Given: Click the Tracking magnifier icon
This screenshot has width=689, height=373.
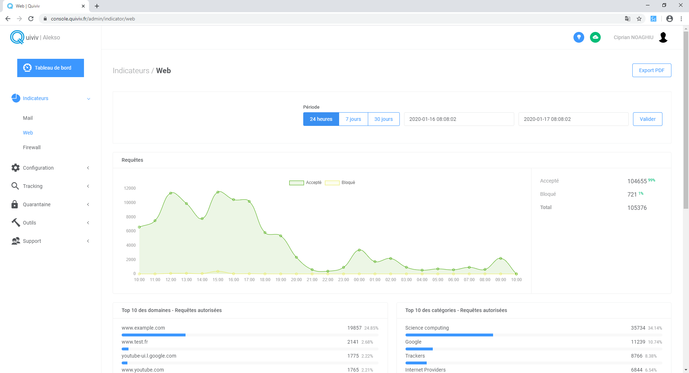Looking at the screenshot, I should click(x=15, y=186).
